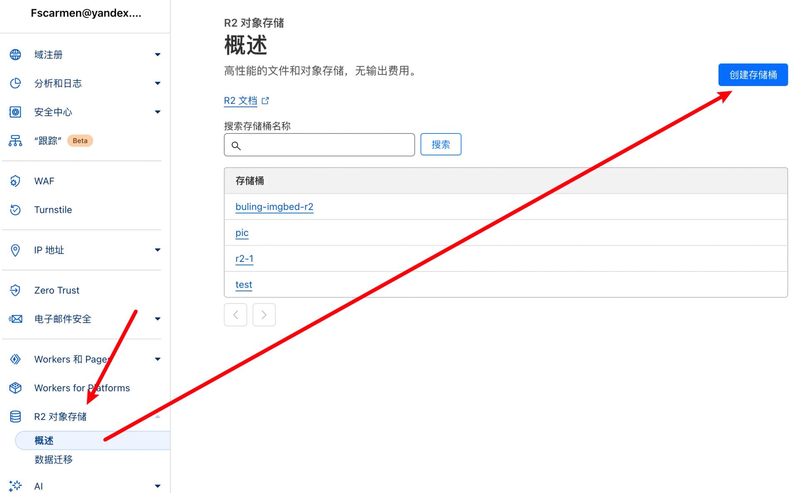Screen dimensions: 798x493
Task: Go to the next page of buckets
Action: click(x=264, y=315)
